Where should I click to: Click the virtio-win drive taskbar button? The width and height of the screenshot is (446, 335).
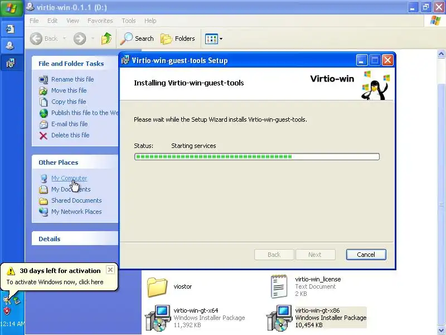point(11,46)
